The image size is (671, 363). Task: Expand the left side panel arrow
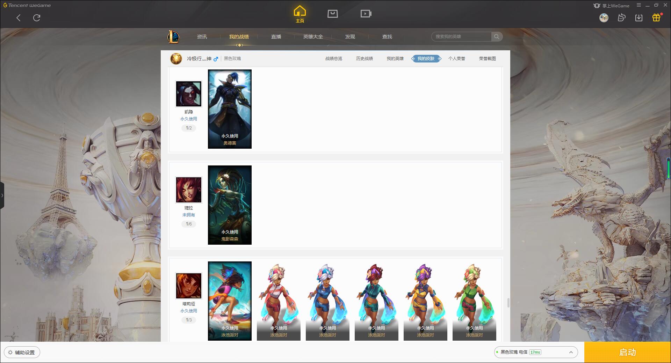tap(2, 195)
